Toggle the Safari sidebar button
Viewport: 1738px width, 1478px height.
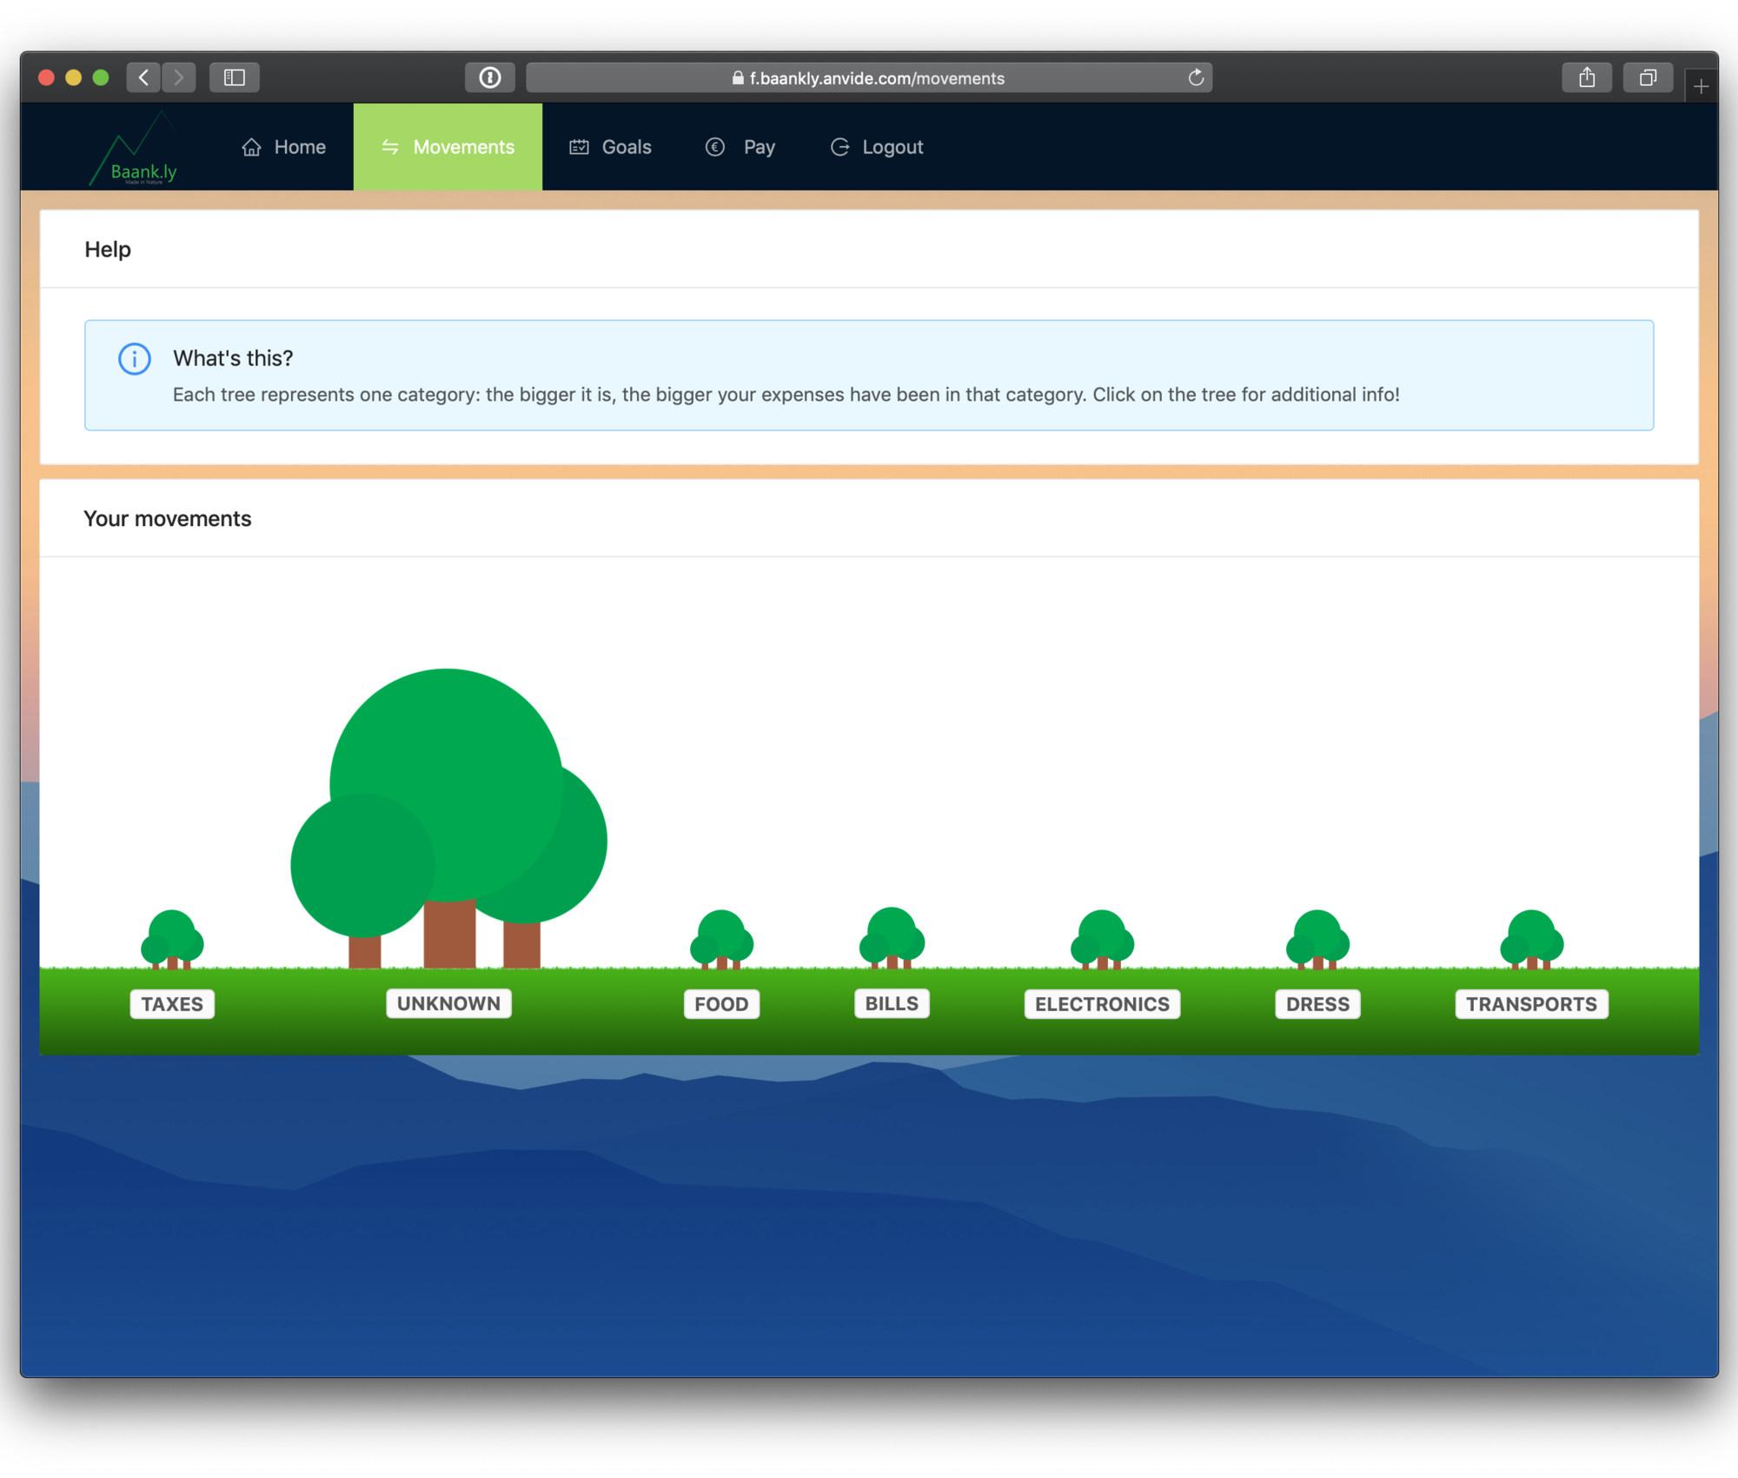[235, 77]
